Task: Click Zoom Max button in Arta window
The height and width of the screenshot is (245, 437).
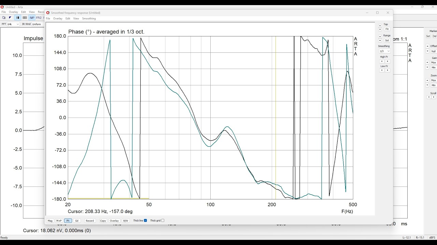Action: [x=434, y=80]
